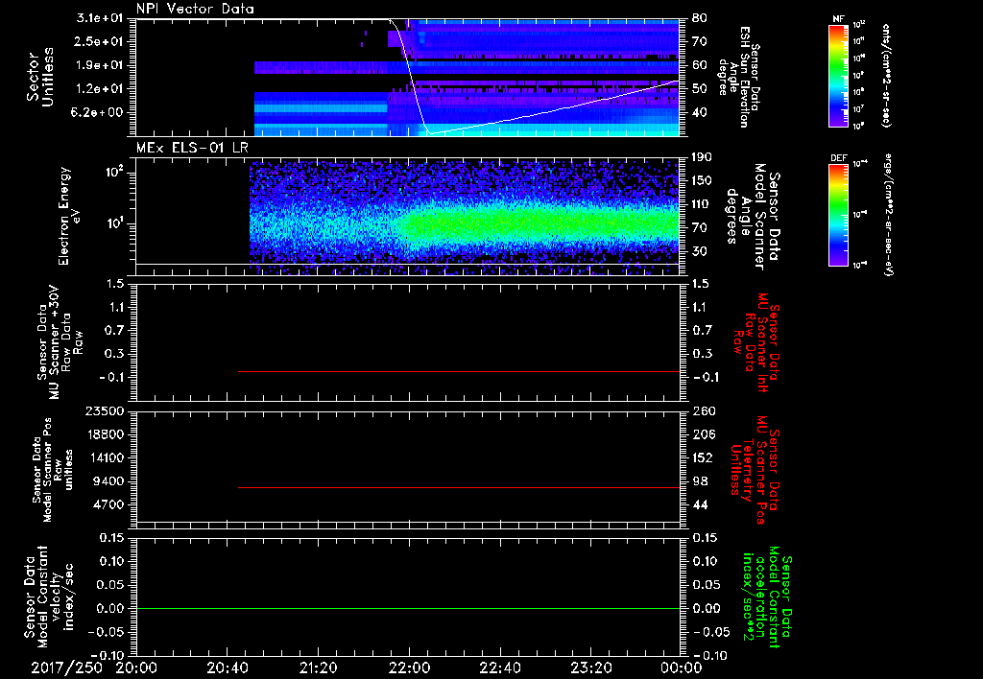Click the 'MU Scanner Init Raw Data' red axis title
The image size is (983, 679).
click(x=756, y=342)
